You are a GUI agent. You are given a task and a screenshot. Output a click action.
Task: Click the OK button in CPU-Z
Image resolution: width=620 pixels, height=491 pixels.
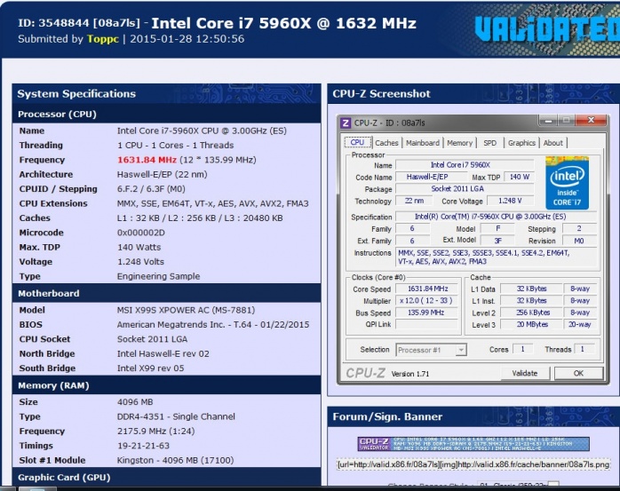(x=578, y=373)
